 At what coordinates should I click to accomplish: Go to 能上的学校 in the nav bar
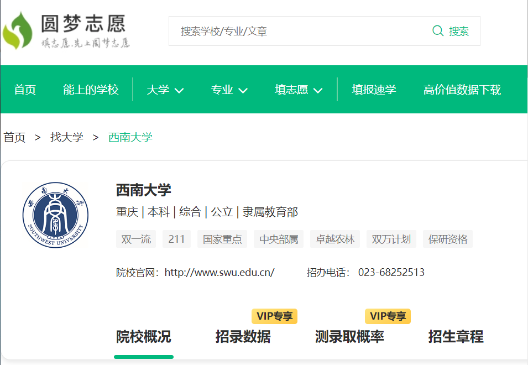click(x=91, y=90)
